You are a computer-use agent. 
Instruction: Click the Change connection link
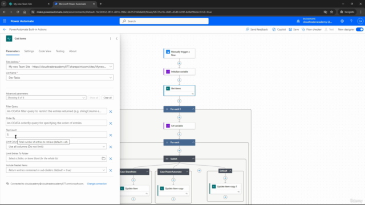pos(97,183)
